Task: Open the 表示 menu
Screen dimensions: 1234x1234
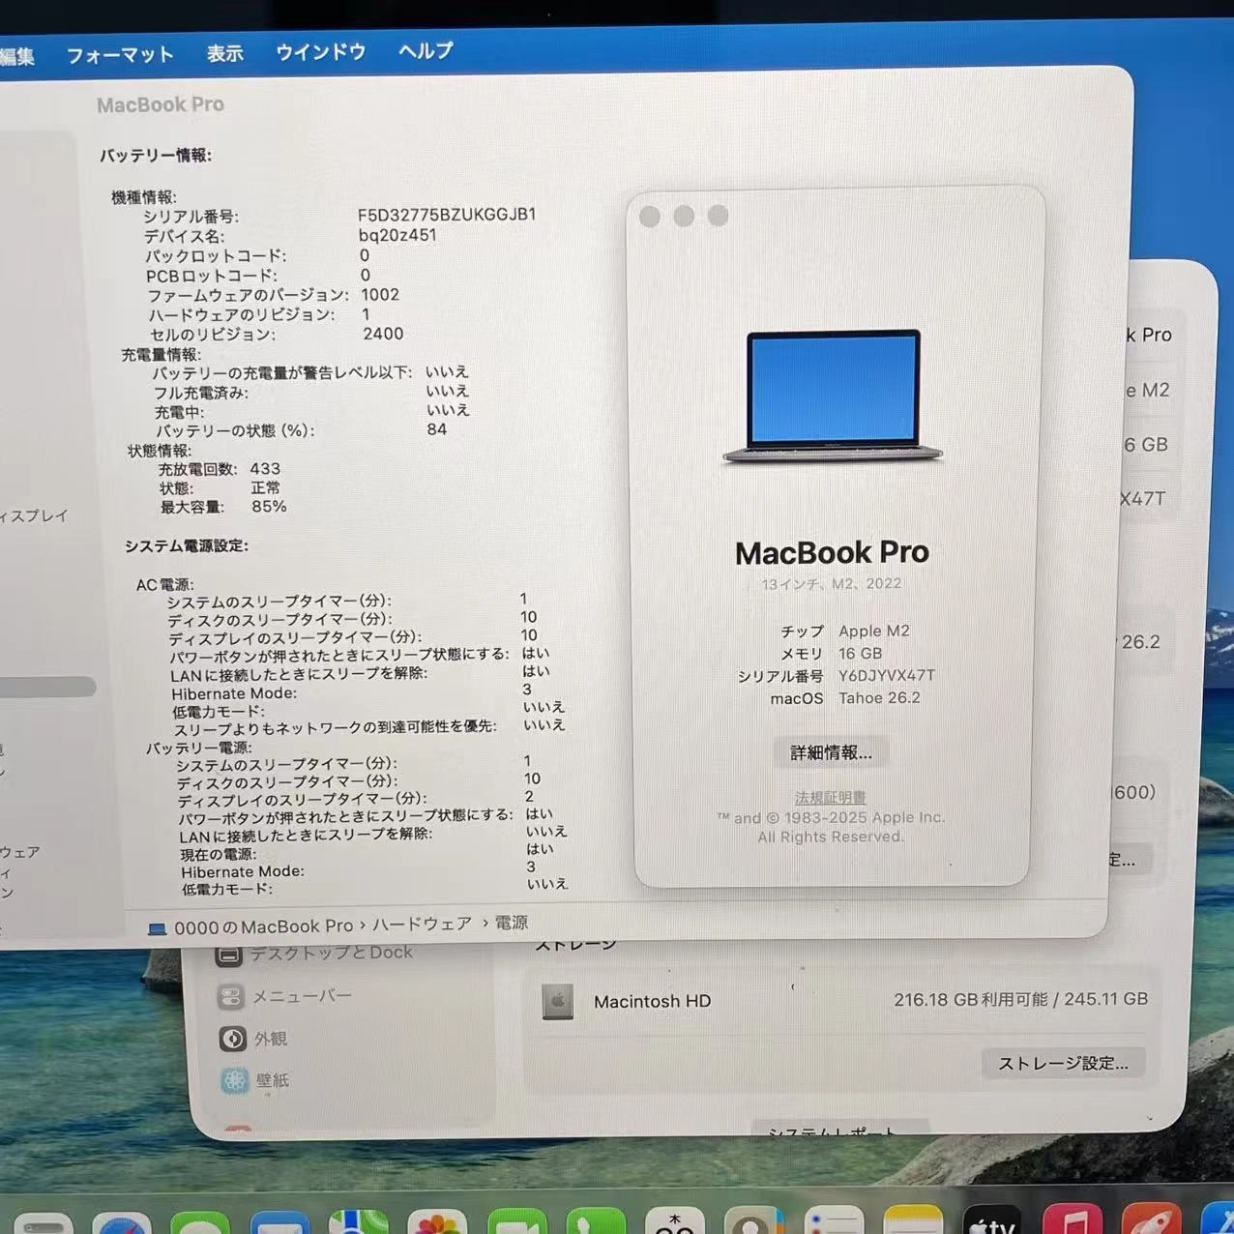Action: tap(225, 53)
